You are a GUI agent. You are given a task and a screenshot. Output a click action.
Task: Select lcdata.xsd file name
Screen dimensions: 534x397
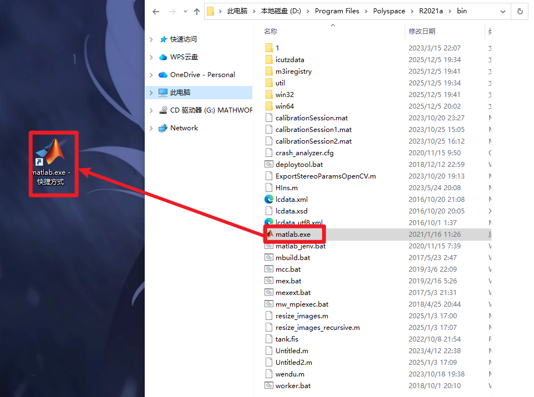coord(291,211)
